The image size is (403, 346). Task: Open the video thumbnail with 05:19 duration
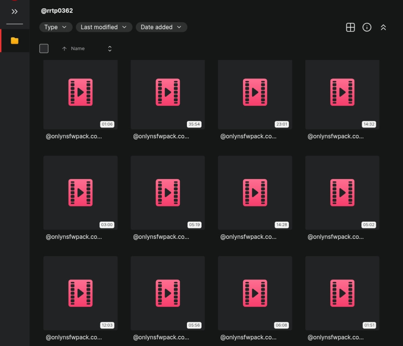click(x=168, y=192)
